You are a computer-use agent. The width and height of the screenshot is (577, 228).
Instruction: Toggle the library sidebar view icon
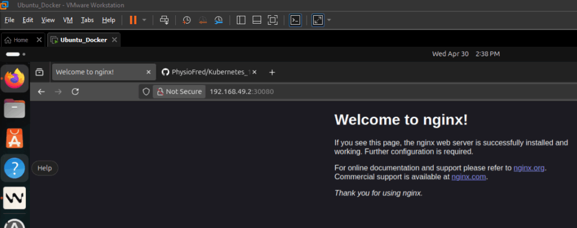[x=241, y=20]
